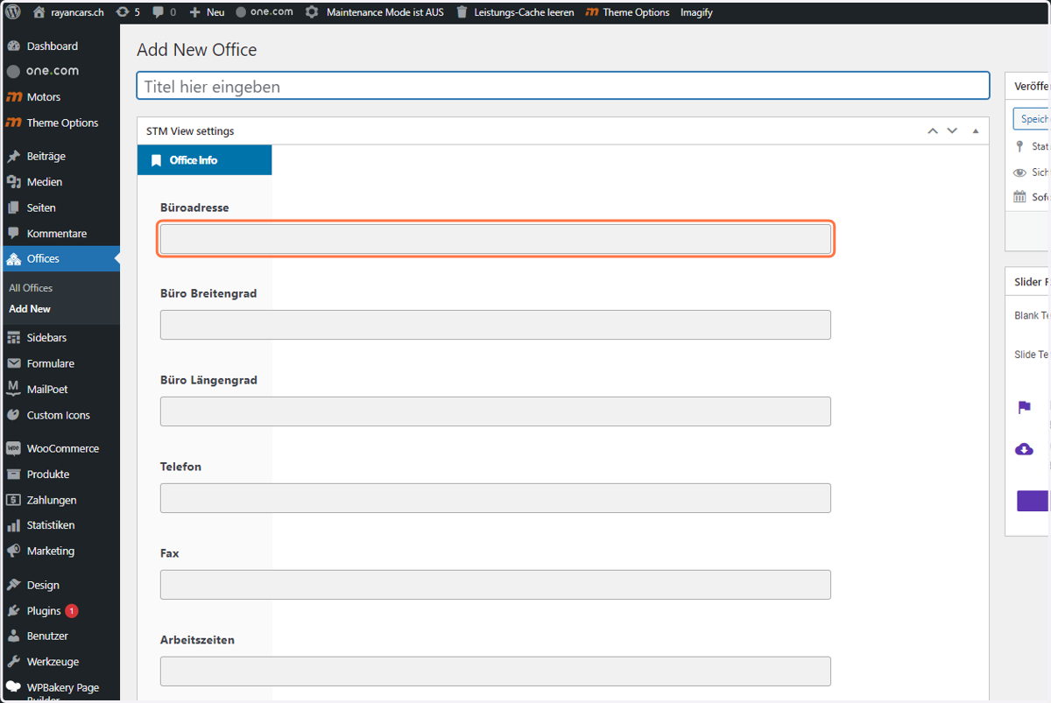Open the Dashboard sidebar item
Image resolution: width=1051 pixels, height=703 pixels.
point(60,46)
